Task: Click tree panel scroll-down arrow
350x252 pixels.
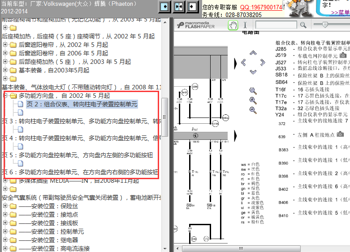Action: click(x=165, y=248)
